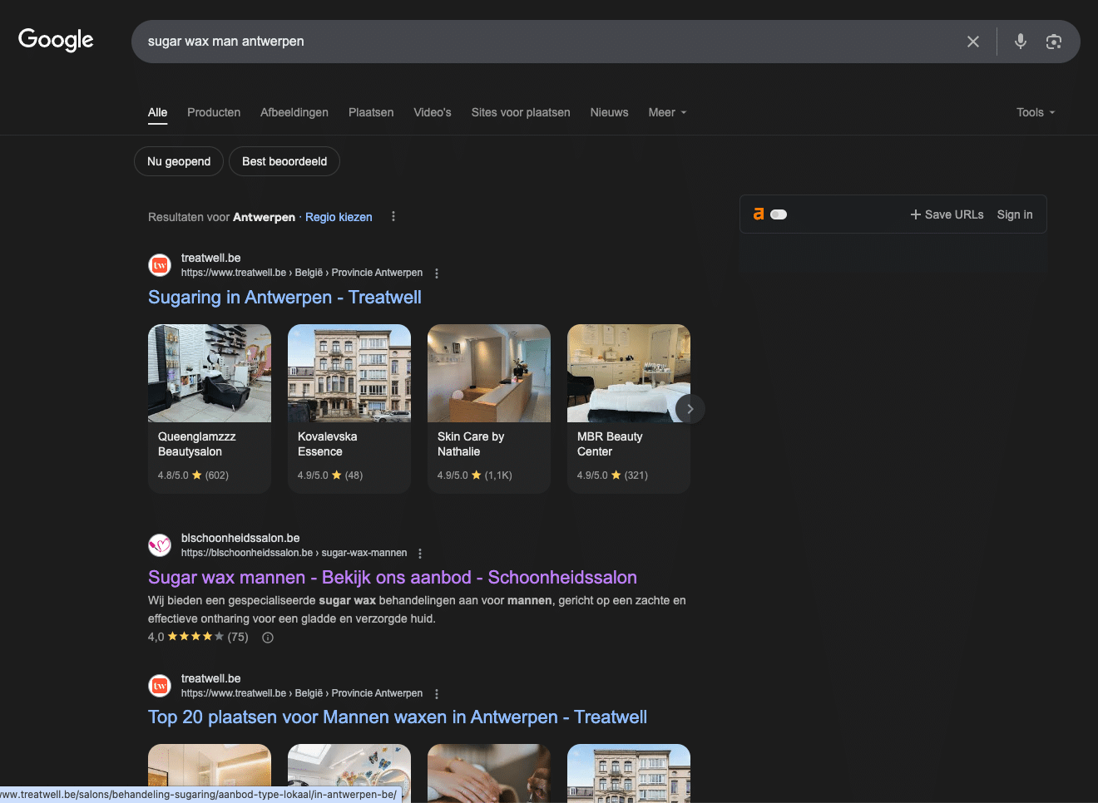This screenshot has width=1098, height=803.
Task: Open Sugaring in Antwerpen - Treatwell link
Action: coord(284,298)
